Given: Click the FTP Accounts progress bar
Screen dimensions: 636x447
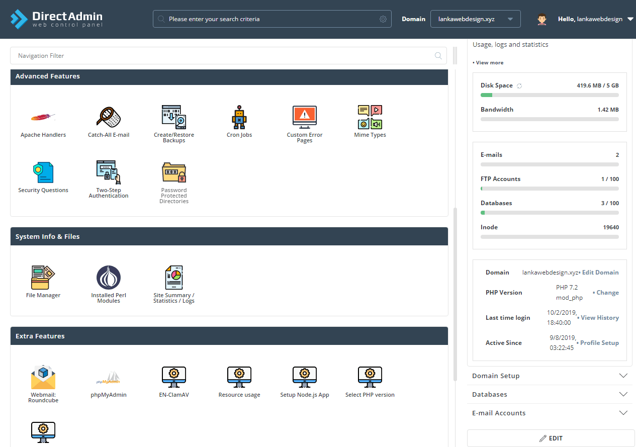Looking at the screenshot, I should point(550,189).
